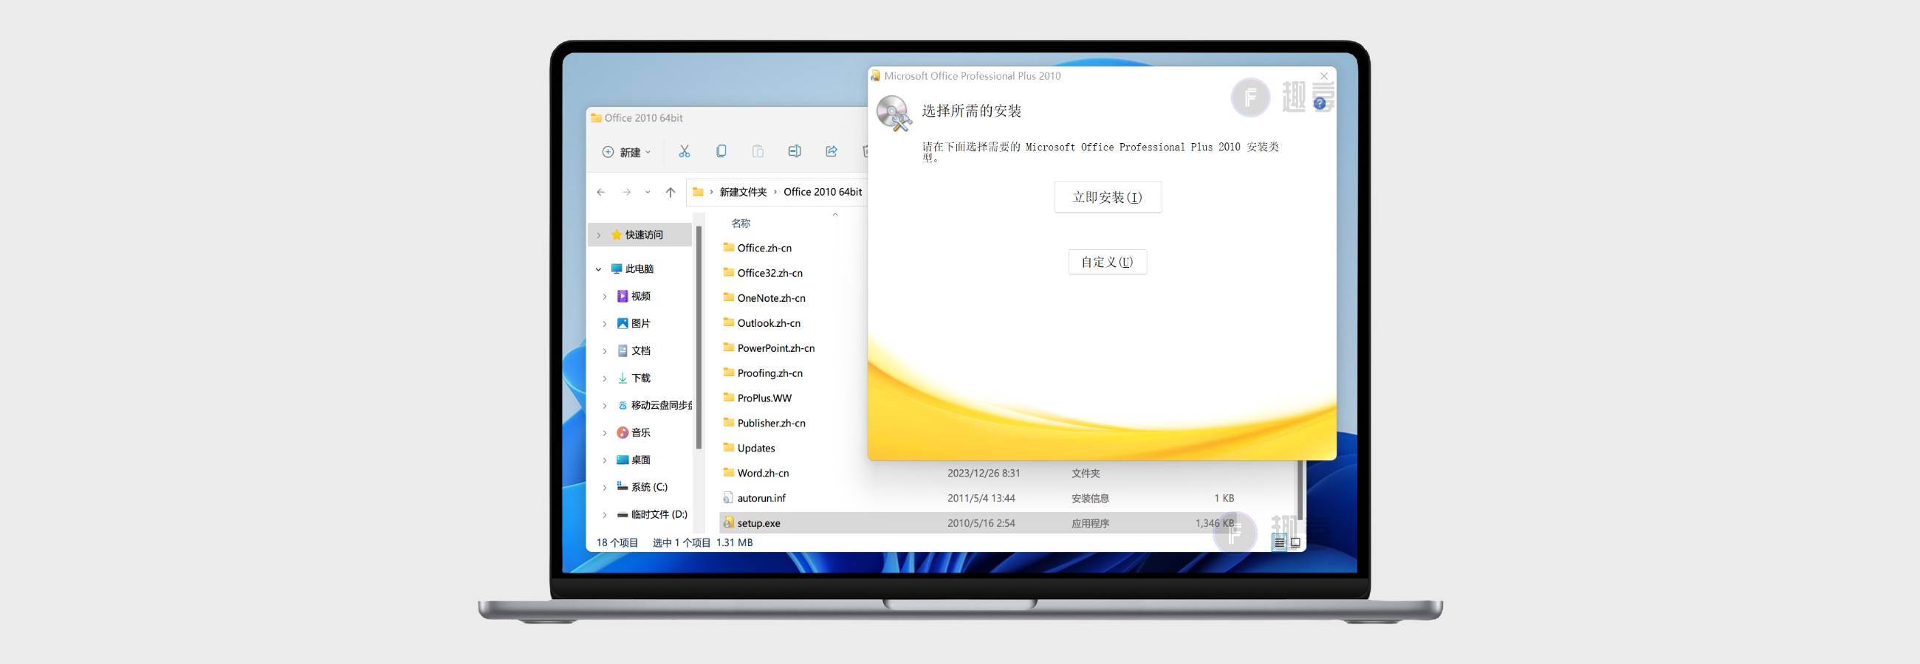Click the Copy icon in Explorer toolbar
This screenshot has width=1920, height=664.
721,151
